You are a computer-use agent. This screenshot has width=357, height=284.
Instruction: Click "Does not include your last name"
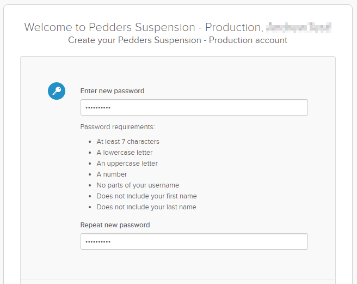pyautogui.click(x=146, y=207)
